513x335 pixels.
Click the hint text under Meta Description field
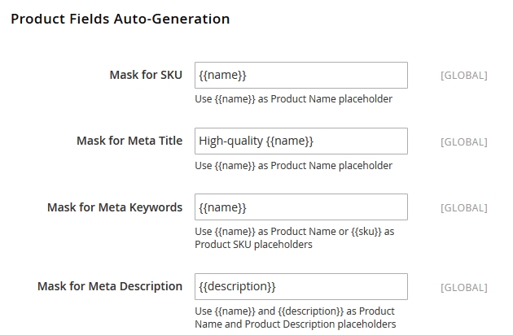click(x=295, y=317)
